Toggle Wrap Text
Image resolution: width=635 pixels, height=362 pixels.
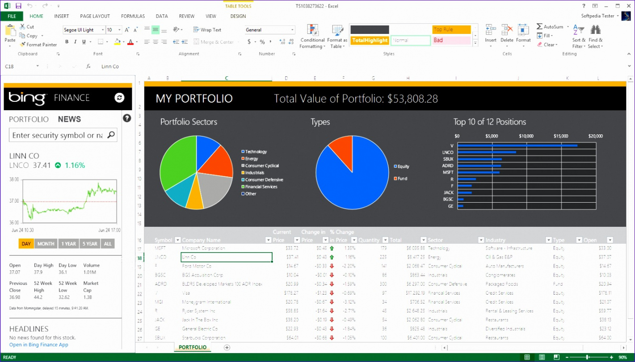coord(207,30)
